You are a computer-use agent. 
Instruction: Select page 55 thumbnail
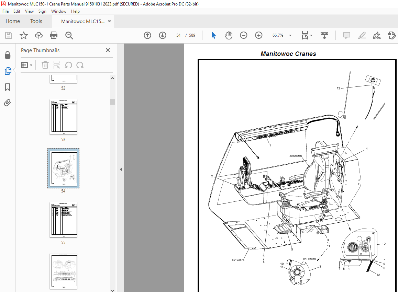[64, 220]
